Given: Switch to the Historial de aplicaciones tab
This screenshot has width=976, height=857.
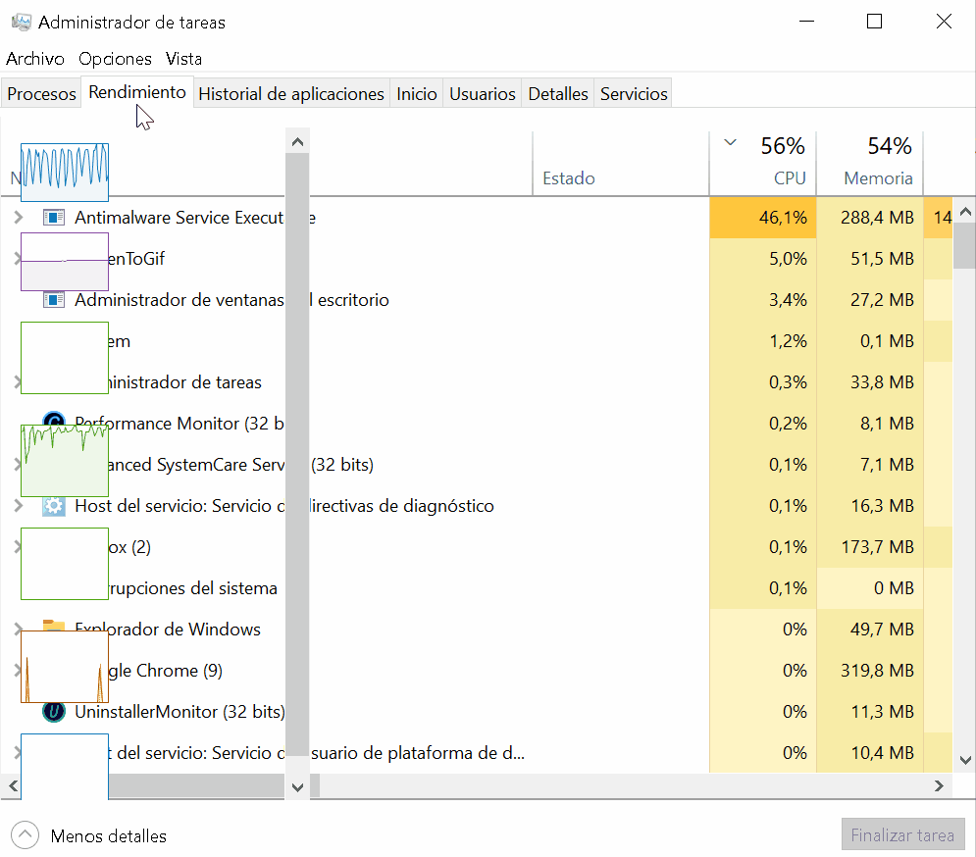Looking at the screenshot, I should [291, 94].
